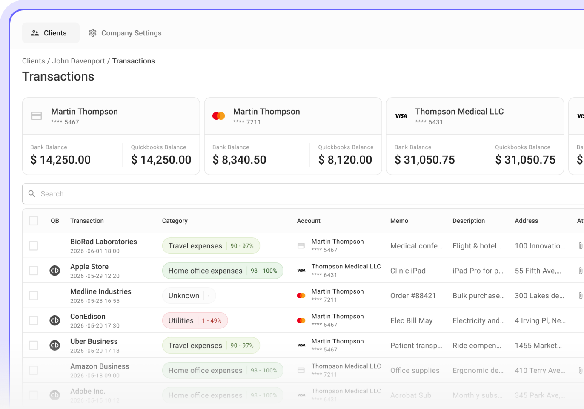The height and width of the screenshot is (409, 584).
Task: Click the Mastercard account icon on the ConEdison row
Action: pos(301,320)
